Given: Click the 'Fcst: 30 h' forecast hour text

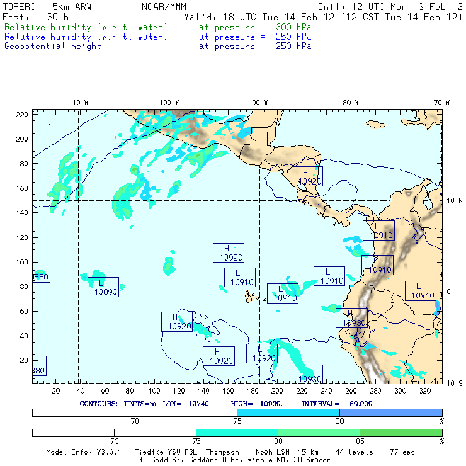Looking at the screenshot, I should (x=36, y=17).
